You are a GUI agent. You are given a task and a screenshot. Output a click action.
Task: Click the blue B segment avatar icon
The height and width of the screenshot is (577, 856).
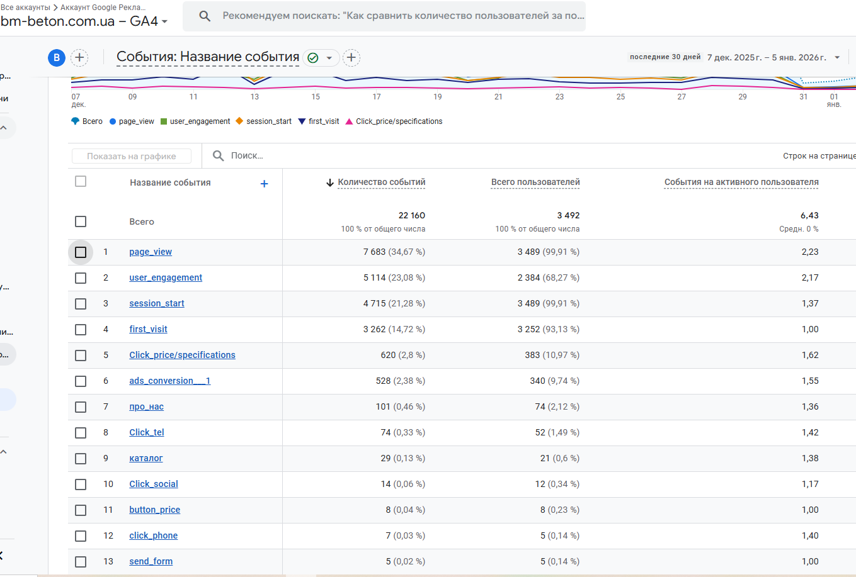(x=57, y=58)
